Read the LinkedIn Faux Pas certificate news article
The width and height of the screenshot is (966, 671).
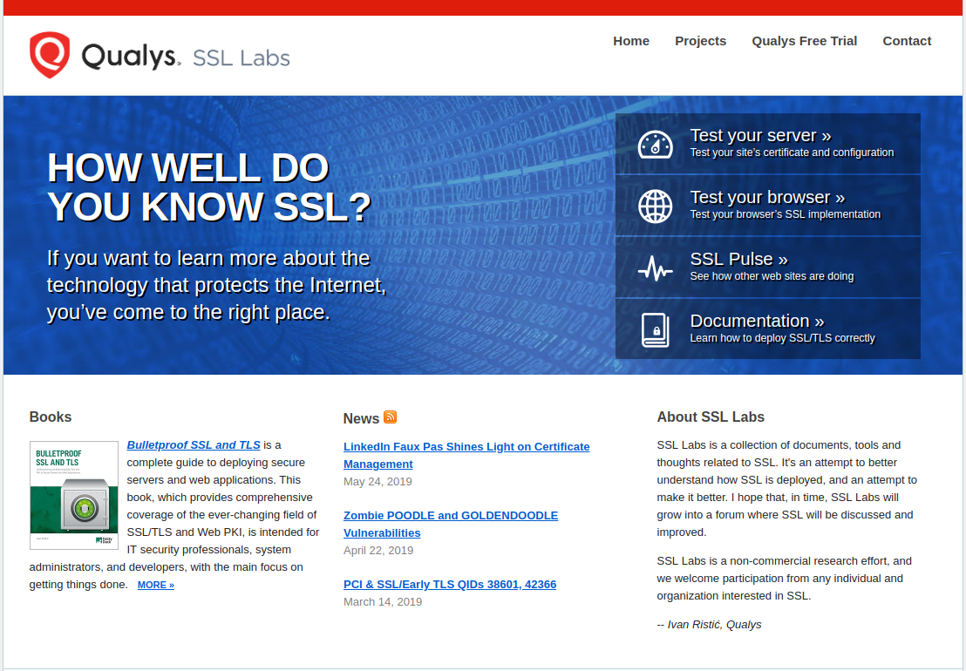466,447
